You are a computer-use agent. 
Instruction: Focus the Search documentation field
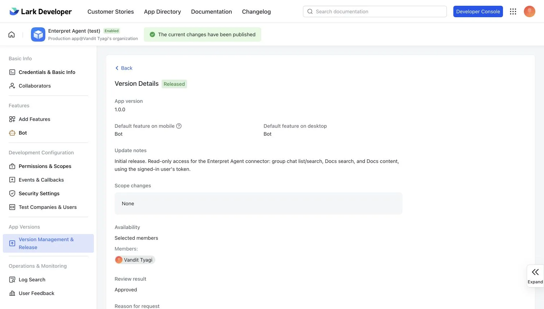pos(375,11)
